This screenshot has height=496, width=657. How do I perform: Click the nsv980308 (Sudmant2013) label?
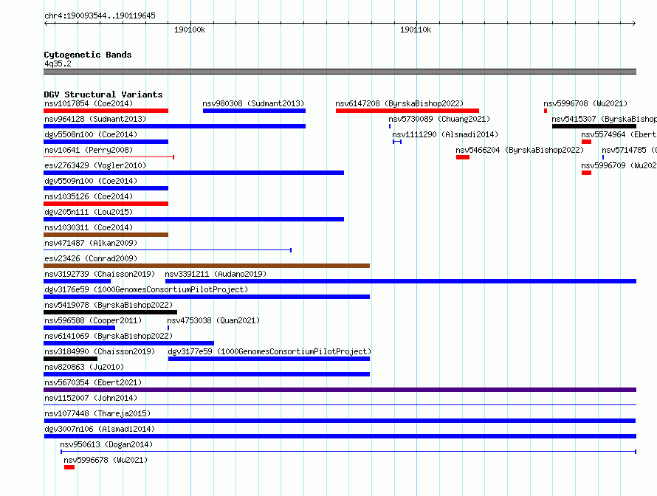point(253,103)
